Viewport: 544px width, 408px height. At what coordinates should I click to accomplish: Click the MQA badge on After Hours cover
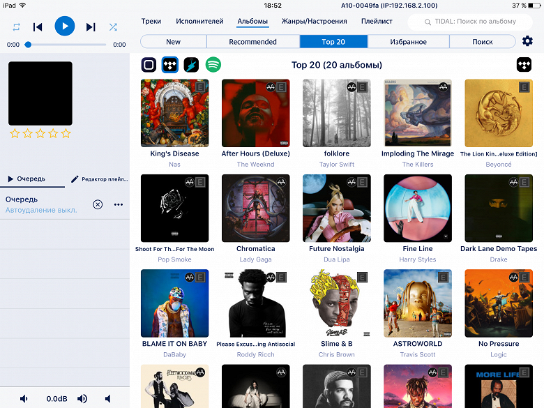coord(271,87)
